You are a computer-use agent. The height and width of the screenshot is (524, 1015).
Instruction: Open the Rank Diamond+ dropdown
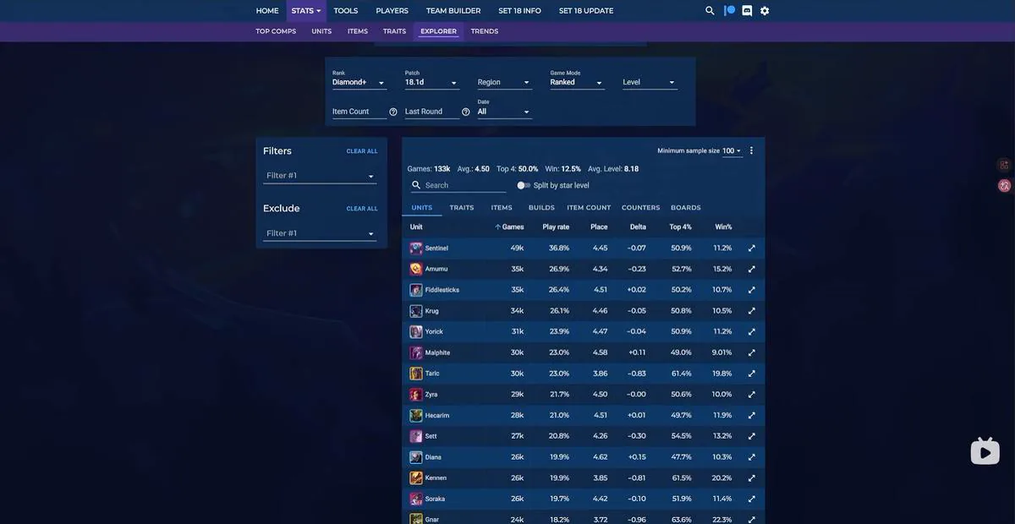pos(359,82)
